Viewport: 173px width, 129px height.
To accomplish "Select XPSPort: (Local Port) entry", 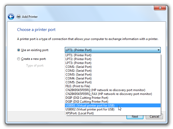I will point(80,113).
